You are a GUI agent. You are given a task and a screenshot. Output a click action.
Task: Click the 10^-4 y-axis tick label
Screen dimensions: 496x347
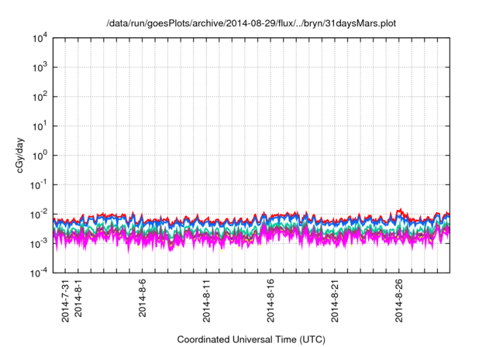39,273
